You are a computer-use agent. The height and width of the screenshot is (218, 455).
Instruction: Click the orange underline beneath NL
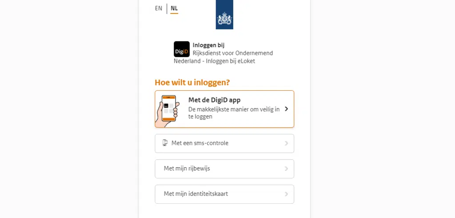(x=174, y=13)
